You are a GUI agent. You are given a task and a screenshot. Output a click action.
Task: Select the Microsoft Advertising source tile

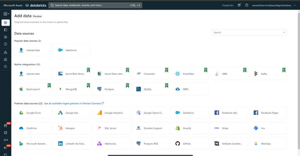point(33,144)
